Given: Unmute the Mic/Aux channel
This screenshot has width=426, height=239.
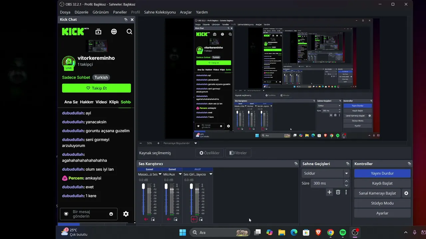Looking at the screenshot, I should pos(169,219).
